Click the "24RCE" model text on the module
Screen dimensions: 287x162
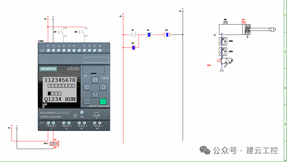pos(105,78)
